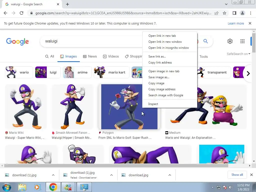Choose Copy image address
This screenshot has width=256, height=192.
[170, 89]
